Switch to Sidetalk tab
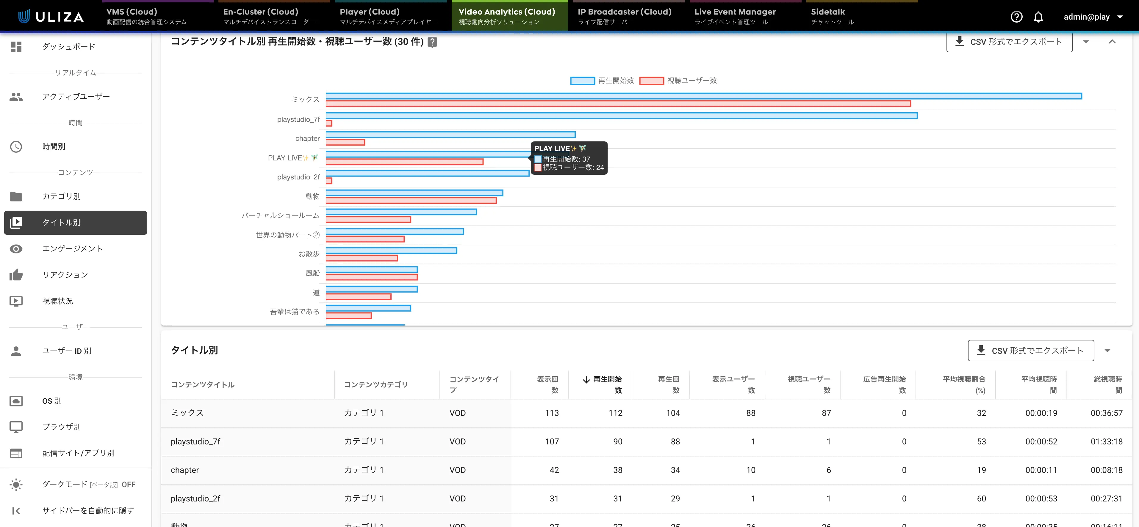 pos(862,16)
